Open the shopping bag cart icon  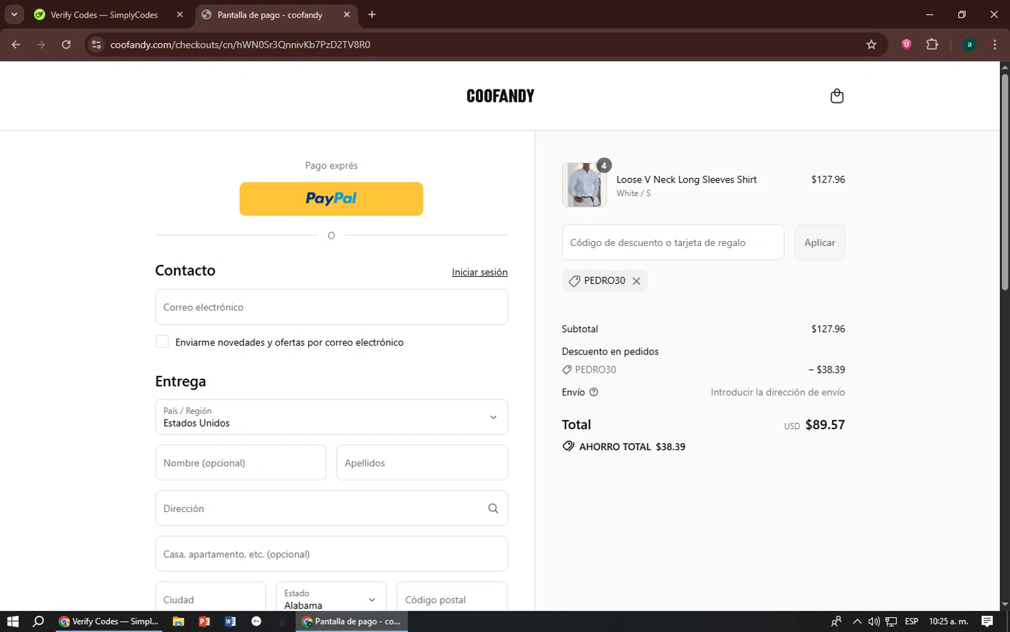click(x=837, y=96)
